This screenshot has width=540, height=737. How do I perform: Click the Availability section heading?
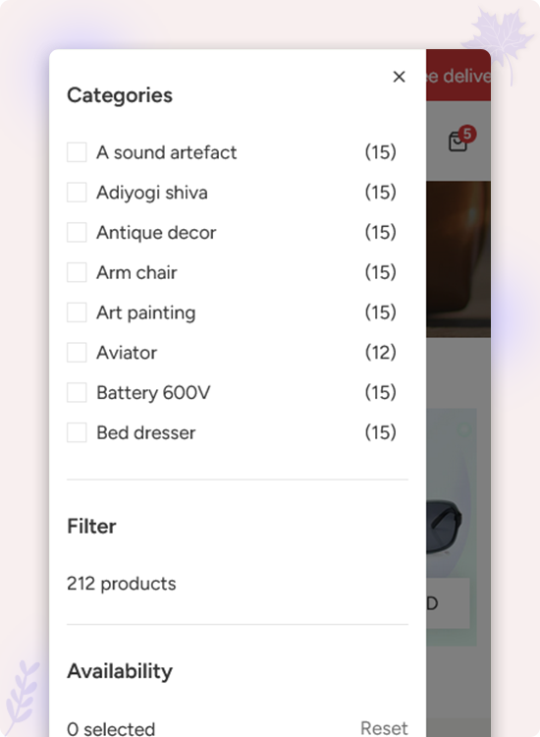coord(120,671)
